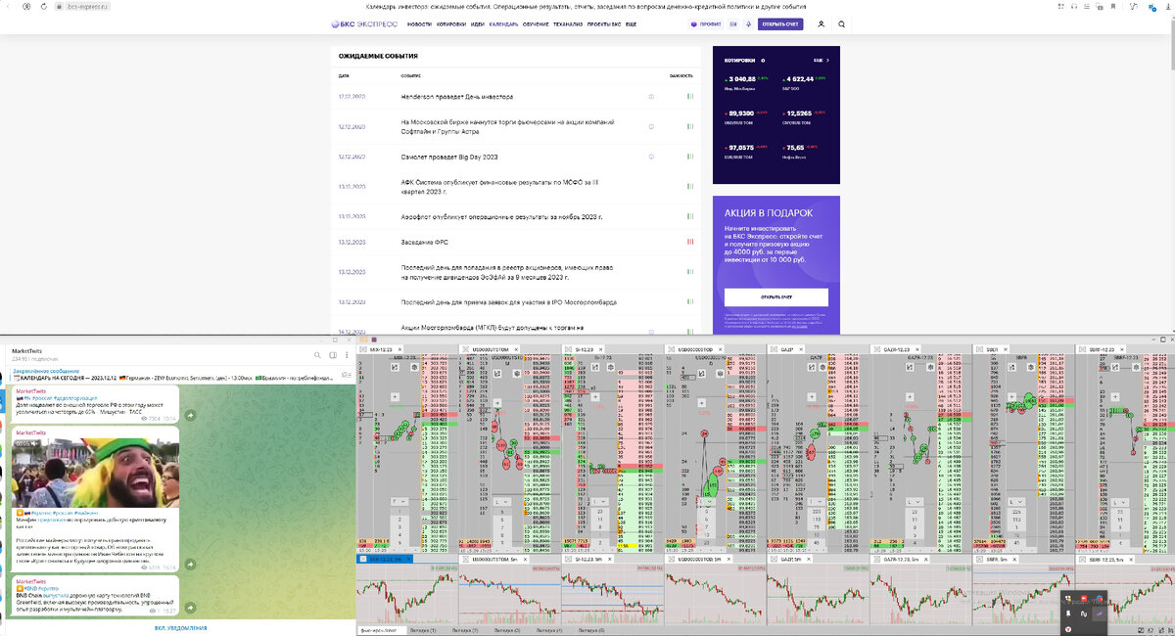Open settings gear in the MIX-12.23 order book
1175x636 pixels.
pyautogui.click(x=414, y=367)
